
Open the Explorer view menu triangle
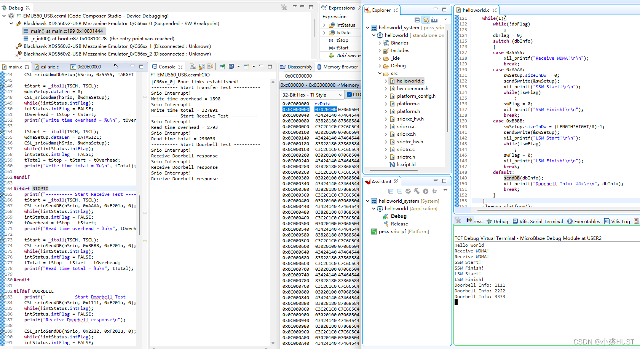[445, 19]
